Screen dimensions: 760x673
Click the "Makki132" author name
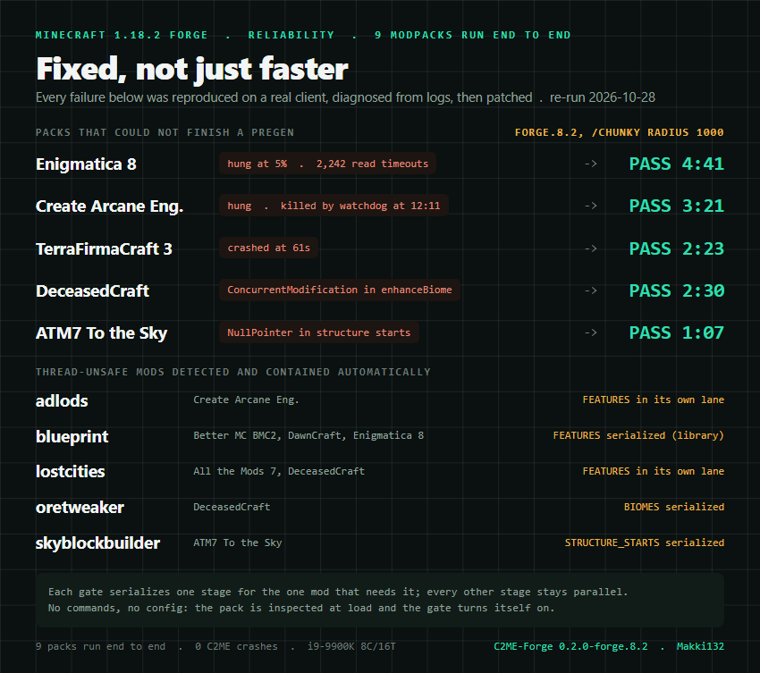(x=700, y=646)
